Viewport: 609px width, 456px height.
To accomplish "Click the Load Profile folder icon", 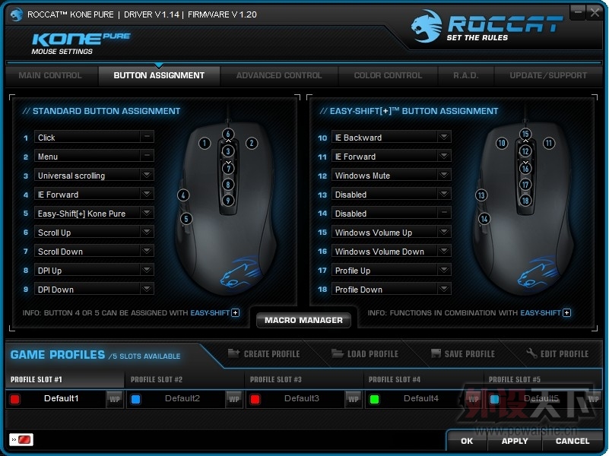I will click(x=337, y=353).
